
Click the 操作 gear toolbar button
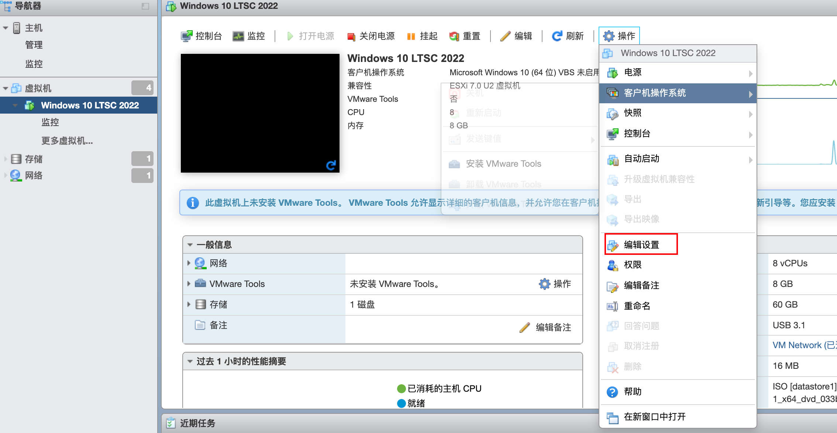(619, 36)
